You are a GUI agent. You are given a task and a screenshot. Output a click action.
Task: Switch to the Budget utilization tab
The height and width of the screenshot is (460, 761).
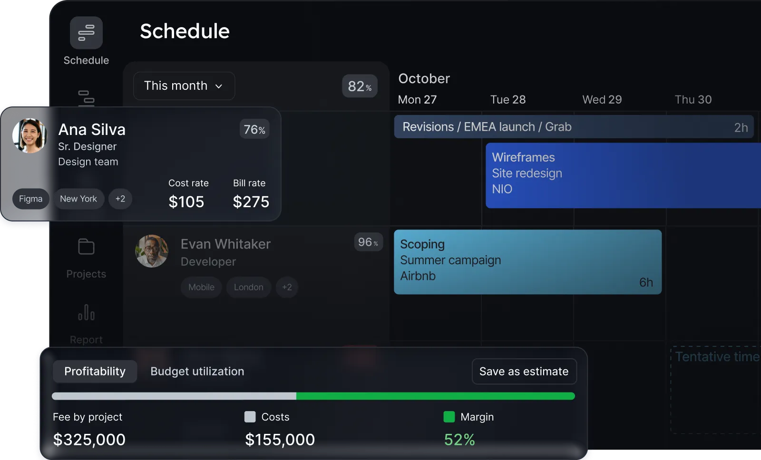point(197,372)
